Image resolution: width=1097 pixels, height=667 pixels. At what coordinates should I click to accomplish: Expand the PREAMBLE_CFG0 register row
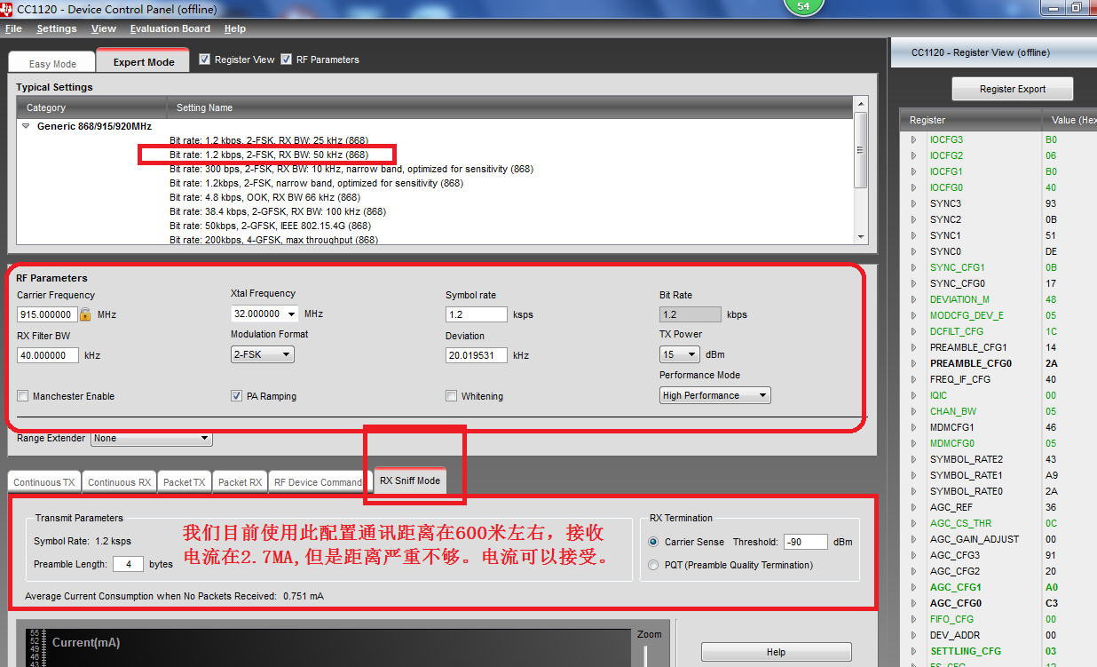pos(913,363)
